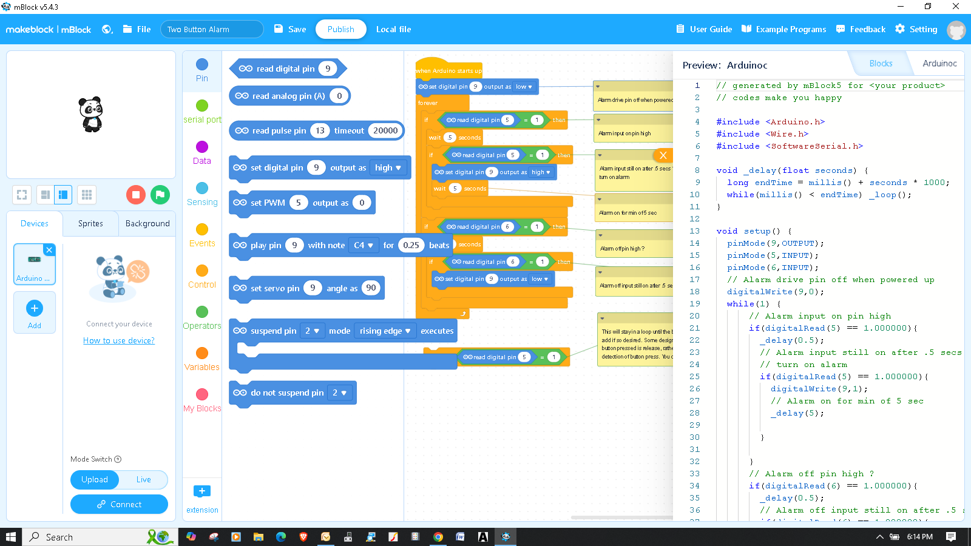The image size is (971, 546).
Task: Save the current project
Action: [x=290, y=29]
